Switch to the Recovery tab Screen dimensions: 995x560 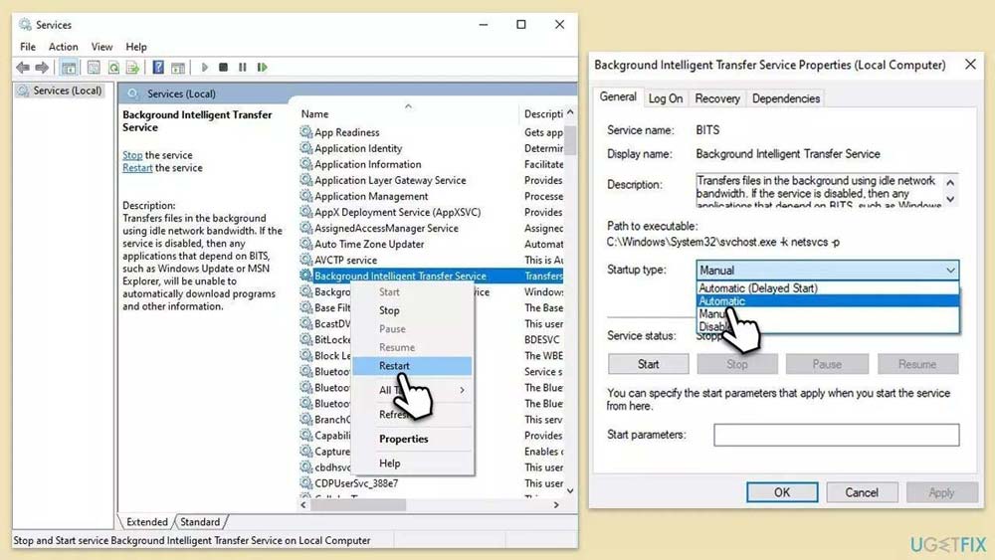coord(717,98)
